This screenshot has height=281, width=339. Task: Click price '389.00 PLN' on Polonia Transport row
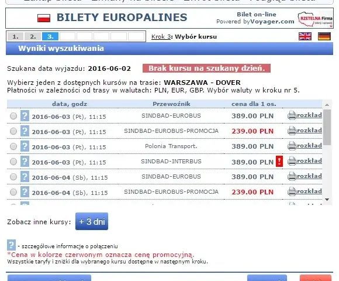click(252, 146)
